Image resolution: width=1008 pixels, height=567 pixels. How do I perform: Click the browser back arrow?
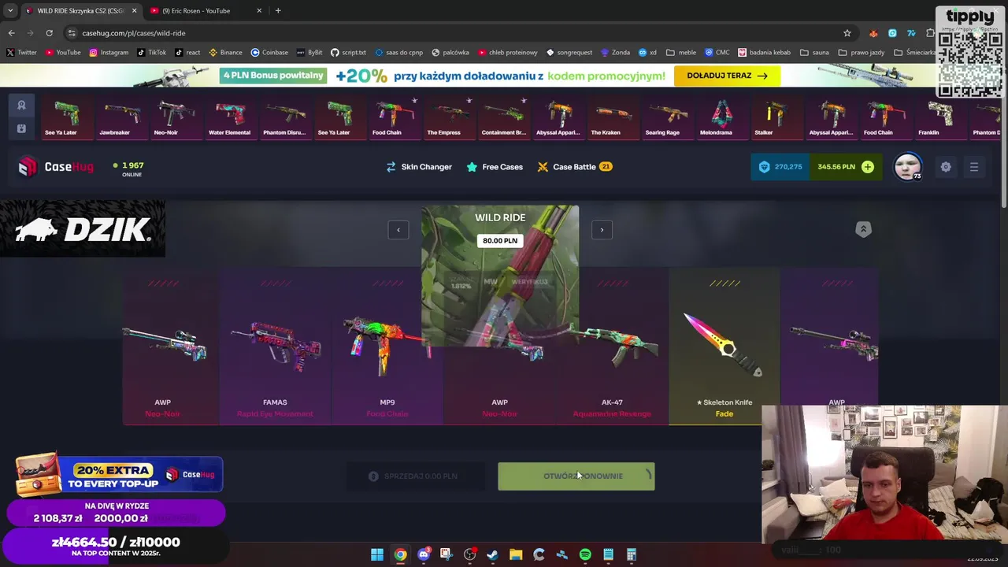11,33
